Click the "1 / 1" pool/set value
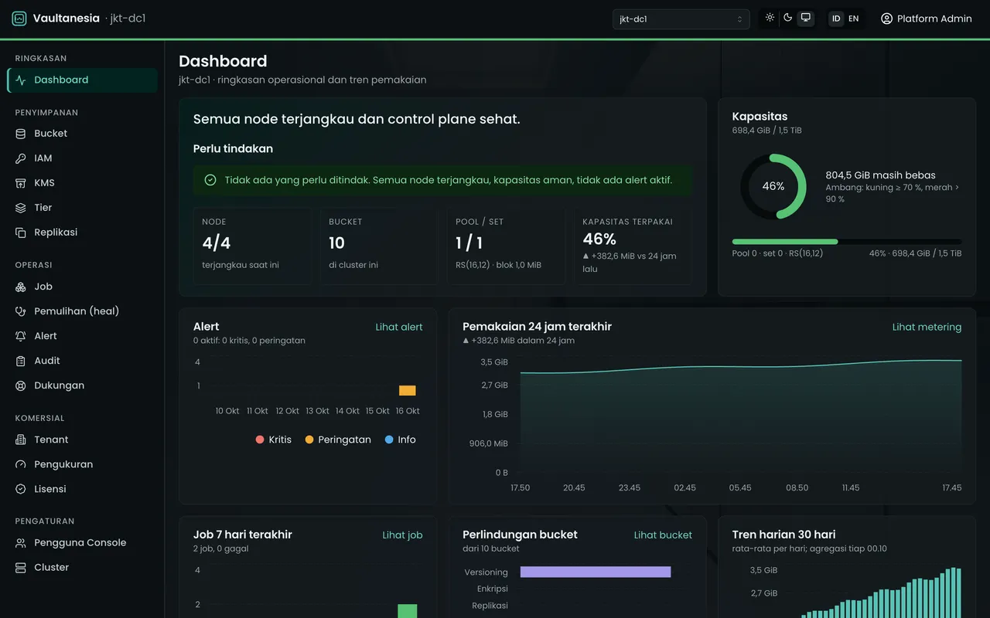Image resolution: width=990 pixels, height=618 pixels. point(469,243)
